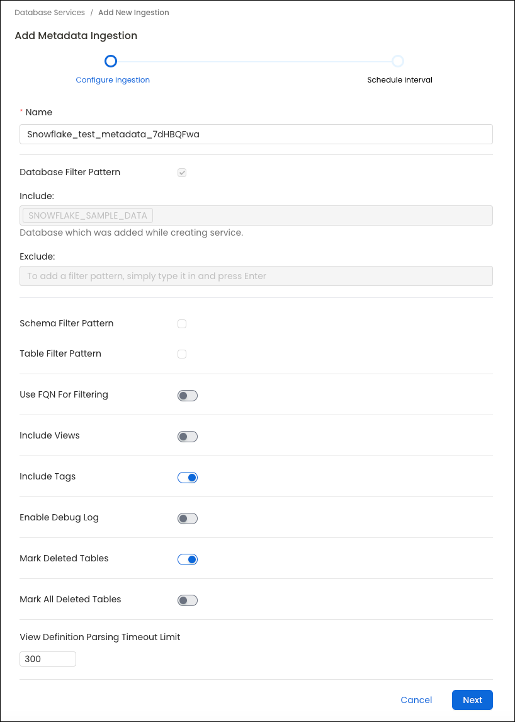
Task: Cancel the ingestion setup
Action: pyautogui.click(x=416, y=699)
